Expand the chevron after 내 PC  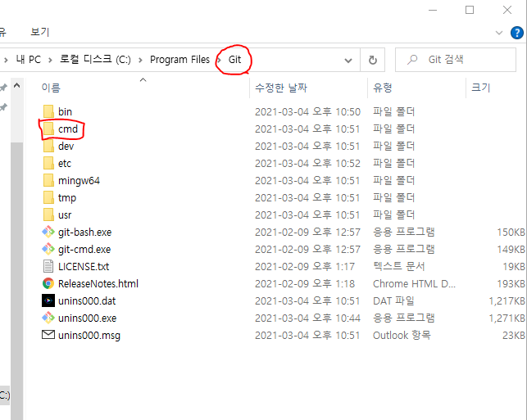pos(50,60)
